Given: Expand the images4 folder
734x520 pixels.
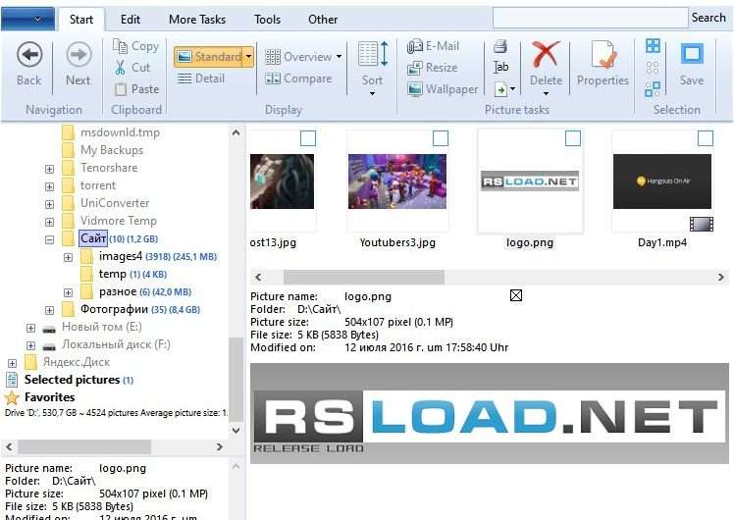Looking at the screenshot, I should click(x=68, y=257).
